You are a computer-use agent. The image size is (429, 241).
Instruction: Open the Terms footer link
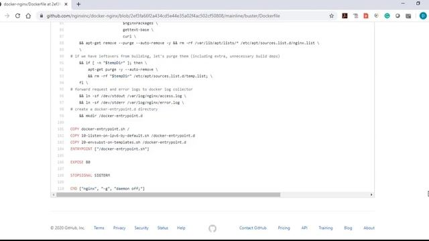pyautogui.click(x=99, y=228)
